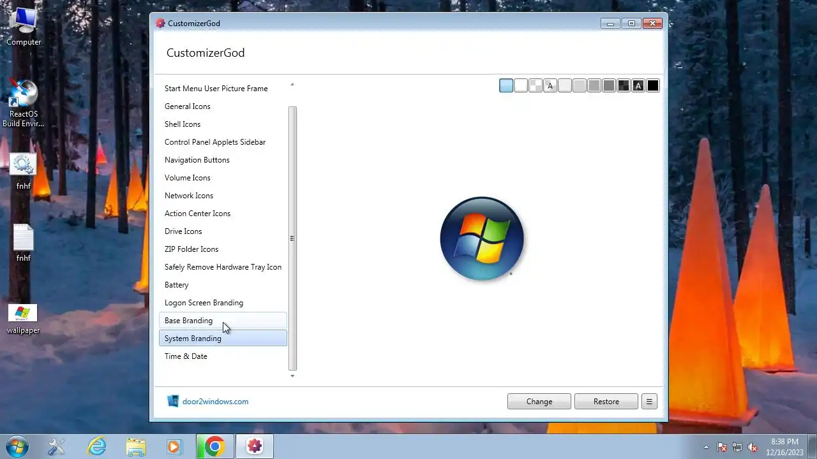Open the Action Center flag icon

pos(723,448)
